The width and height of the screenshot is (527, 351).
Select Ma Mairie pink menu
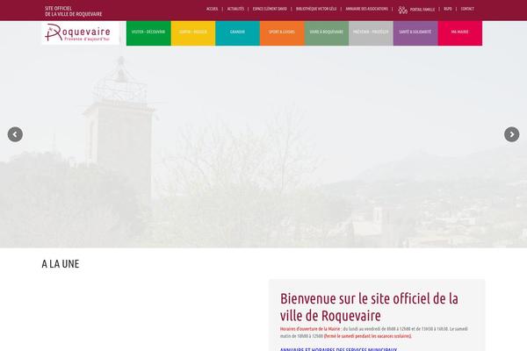tap(459, 33)
